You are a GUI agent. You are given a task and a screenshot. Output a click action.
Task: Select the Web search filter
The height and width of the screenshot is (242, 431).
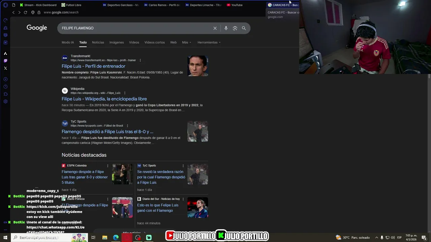coord(173,42)
